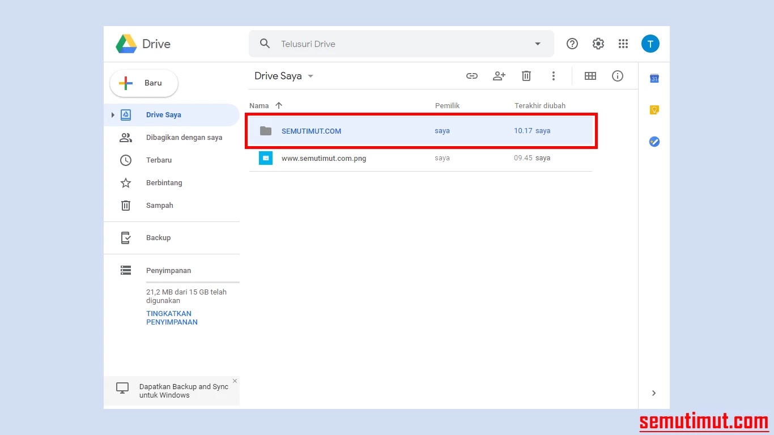Open the help question mark icon
Image resolution: width=774 pixels, height=435 pixels.
(572, 44)
